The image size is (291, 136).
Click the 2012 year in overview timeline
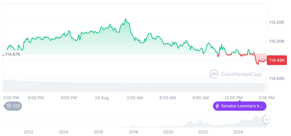[28, 132]
